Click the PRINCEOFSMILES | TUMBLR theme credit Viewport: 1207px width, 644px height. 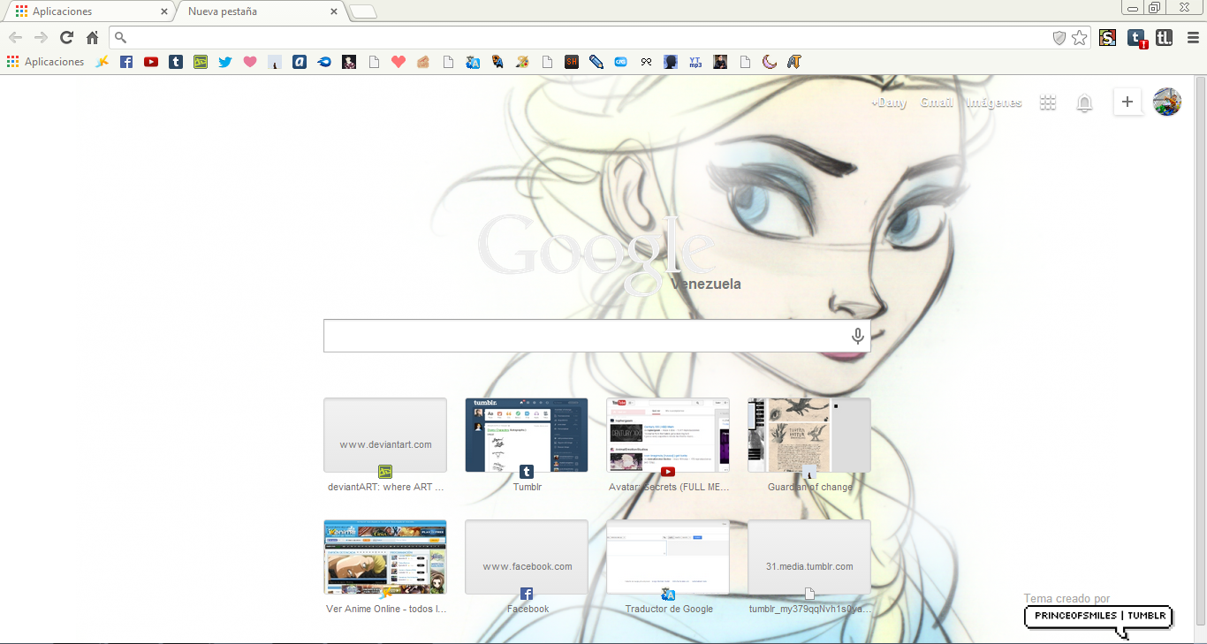pyautogui.click(x=1098, y=617)
